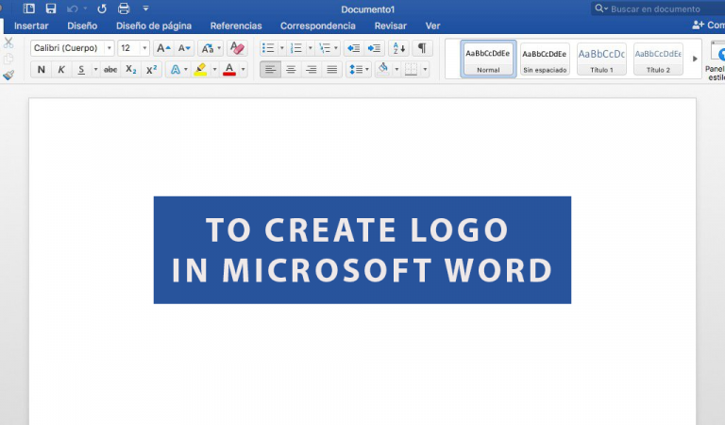
Task: Click the Increase Indent icon
Action: coord(374,48)
